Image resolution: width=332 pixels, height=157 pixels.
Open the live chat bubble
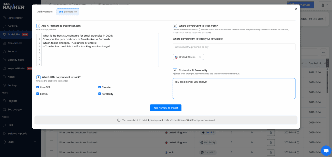[x=326, y=150]
